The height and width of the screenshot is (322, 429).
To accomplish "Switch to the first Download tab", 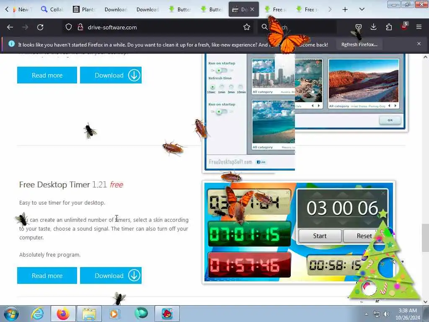I will point(116,10).
